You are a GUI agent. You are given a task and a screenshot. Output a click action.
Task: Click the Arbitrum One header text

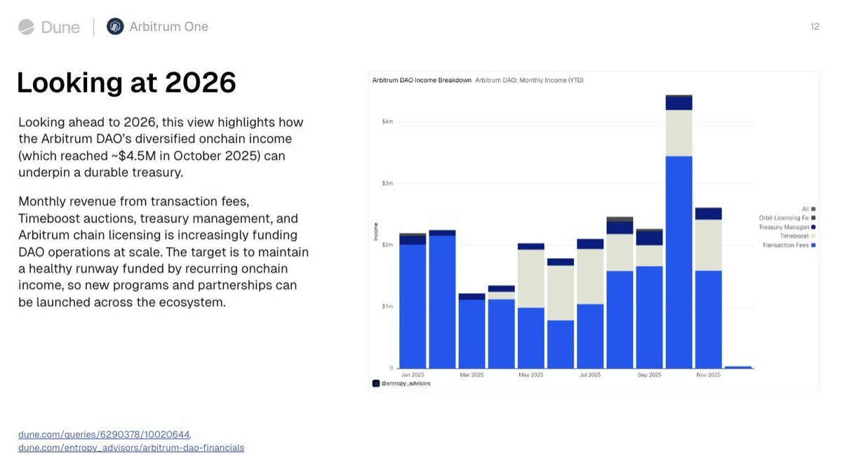tap(169, 27)
